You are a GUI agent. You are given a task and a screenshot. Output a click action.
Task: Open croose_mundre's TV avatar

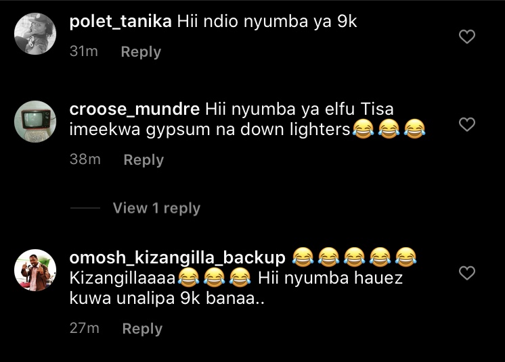click(x=35, y=122)
